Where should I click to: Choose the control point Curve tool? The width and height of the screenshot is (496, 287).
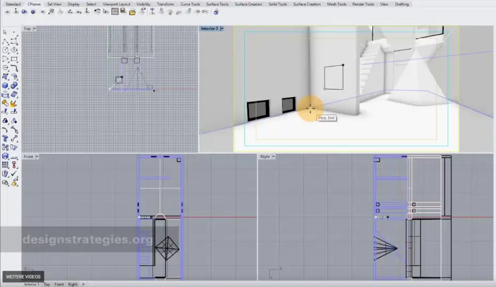point(14,42)
